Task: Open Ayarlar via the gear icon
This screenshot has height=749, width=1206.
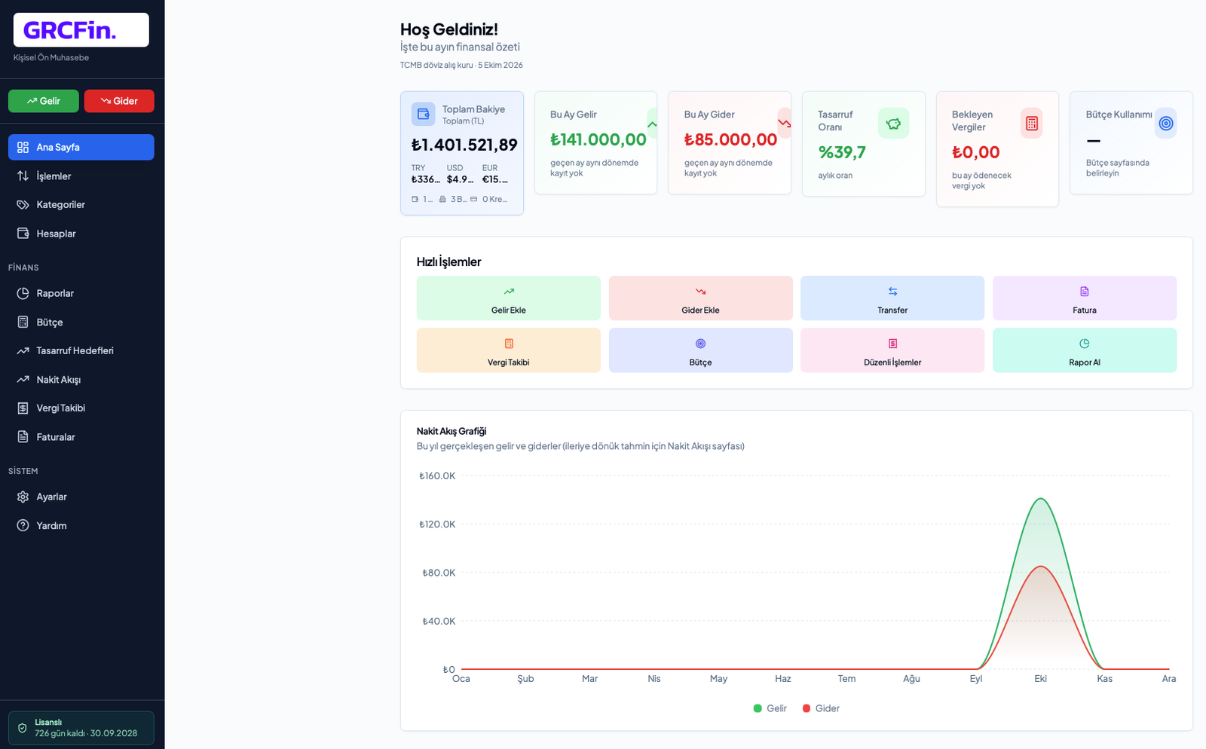Action: pyautogui.click(x=23, y=497)
